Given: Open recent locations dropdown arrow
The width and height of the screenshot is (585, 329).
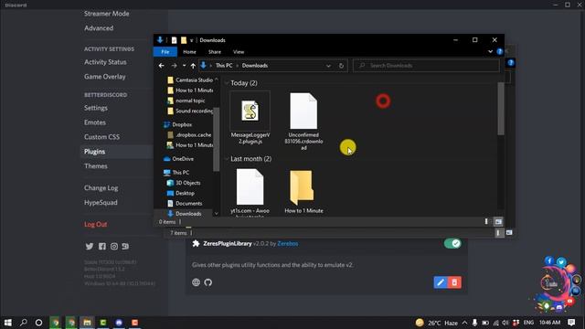Looking at the screenshot, I should click(184, 66).
